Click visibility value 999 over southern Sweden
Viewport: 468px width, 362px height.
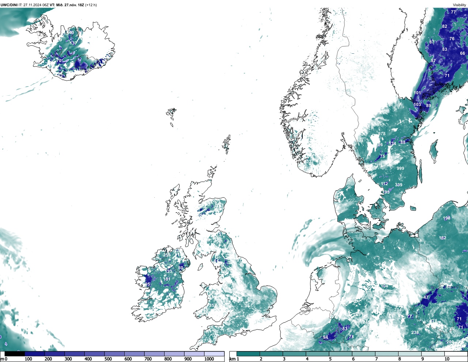(x=400, y=168)
